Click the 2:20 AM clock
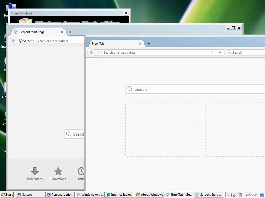 point(252,195)
